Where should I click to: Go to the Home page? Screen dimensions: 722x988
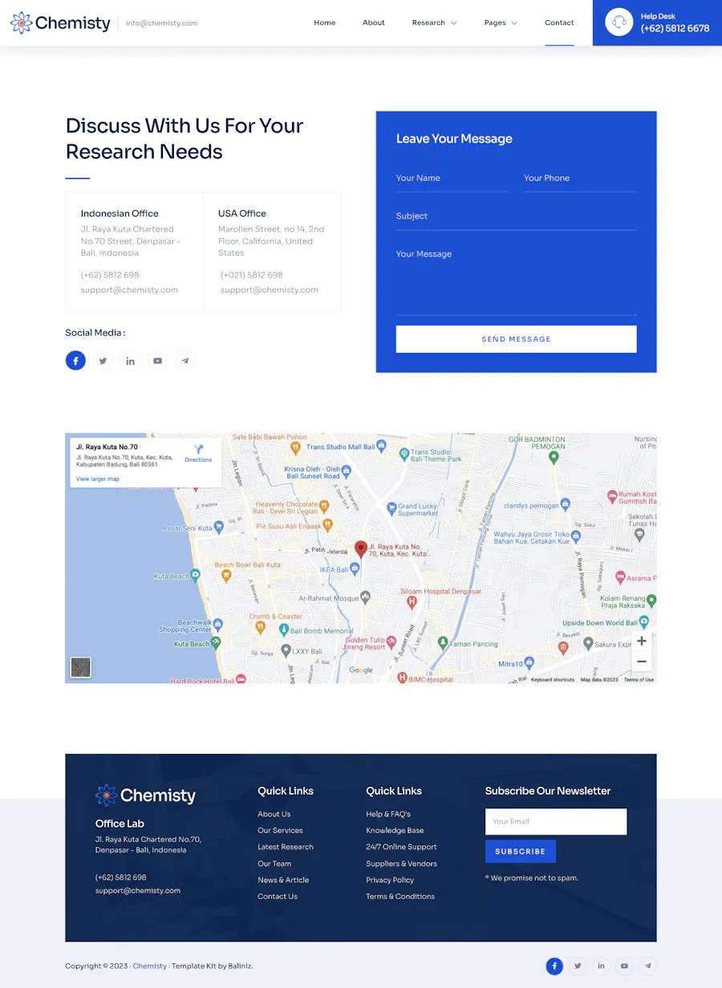pos(325,22)
